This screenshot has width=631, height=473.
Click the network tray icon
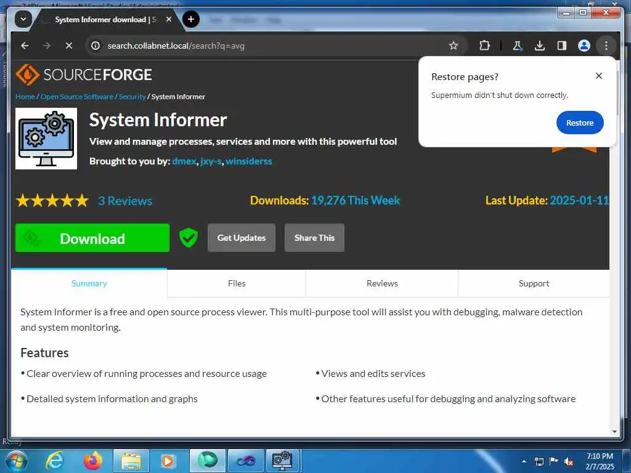pyautogui.click(x=539, y=461)
